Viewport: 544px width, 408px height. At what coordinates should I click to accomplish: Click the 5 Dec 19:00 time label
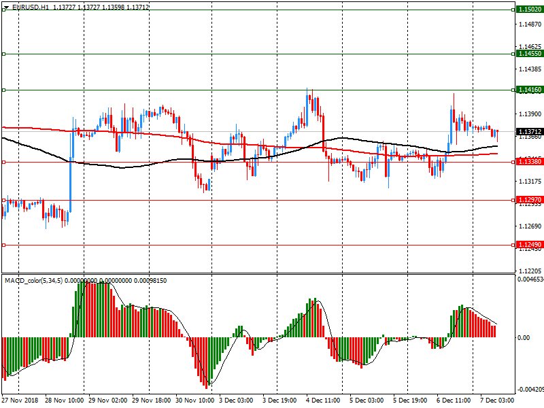click(410, 400)
